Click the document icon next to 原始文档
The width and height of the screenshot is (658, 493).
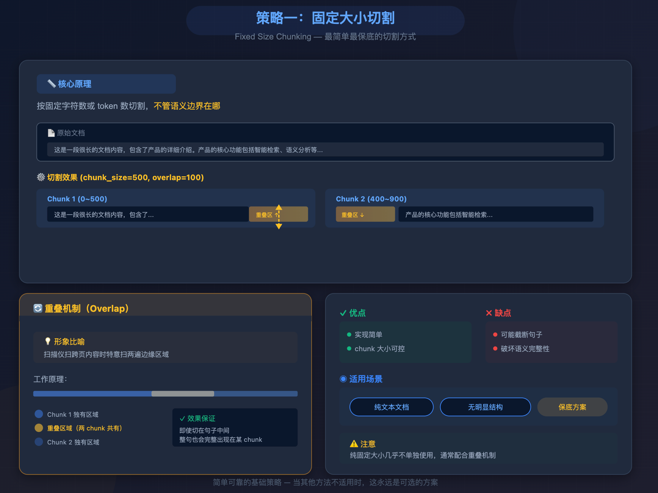(51, 133)
